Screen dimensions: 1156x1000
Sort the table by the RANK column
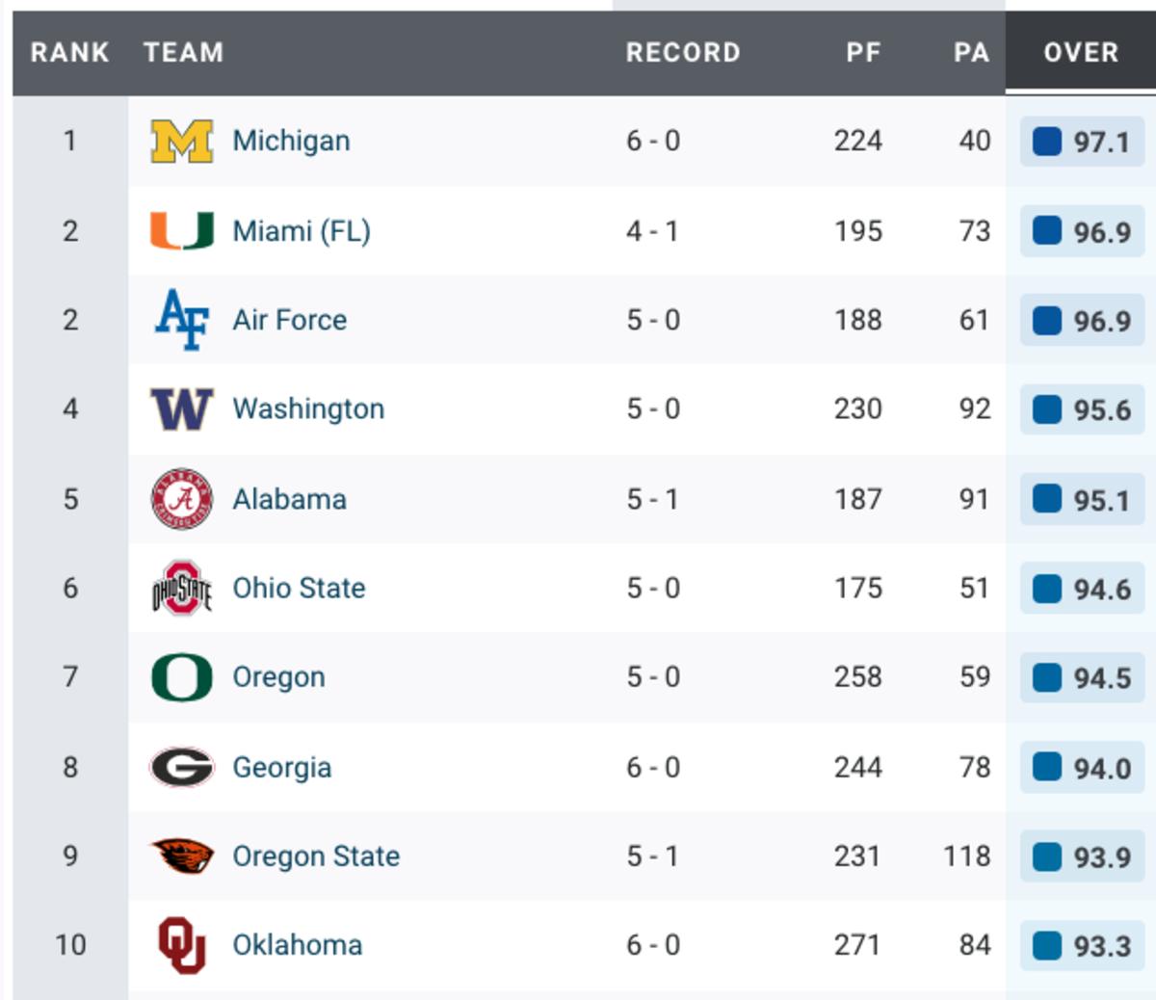click(66, 53)
